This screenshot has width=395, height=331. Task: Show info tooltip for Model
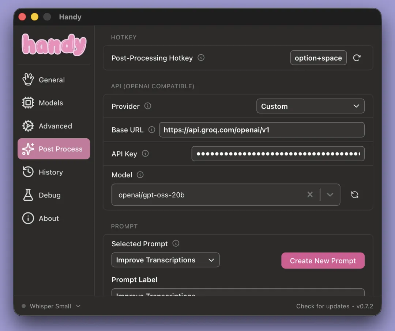[140, 175]
